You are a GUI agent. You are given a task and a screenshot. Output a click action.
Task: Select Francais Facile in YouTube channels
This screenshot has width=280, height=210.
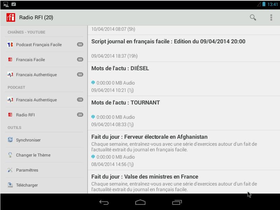44,59
